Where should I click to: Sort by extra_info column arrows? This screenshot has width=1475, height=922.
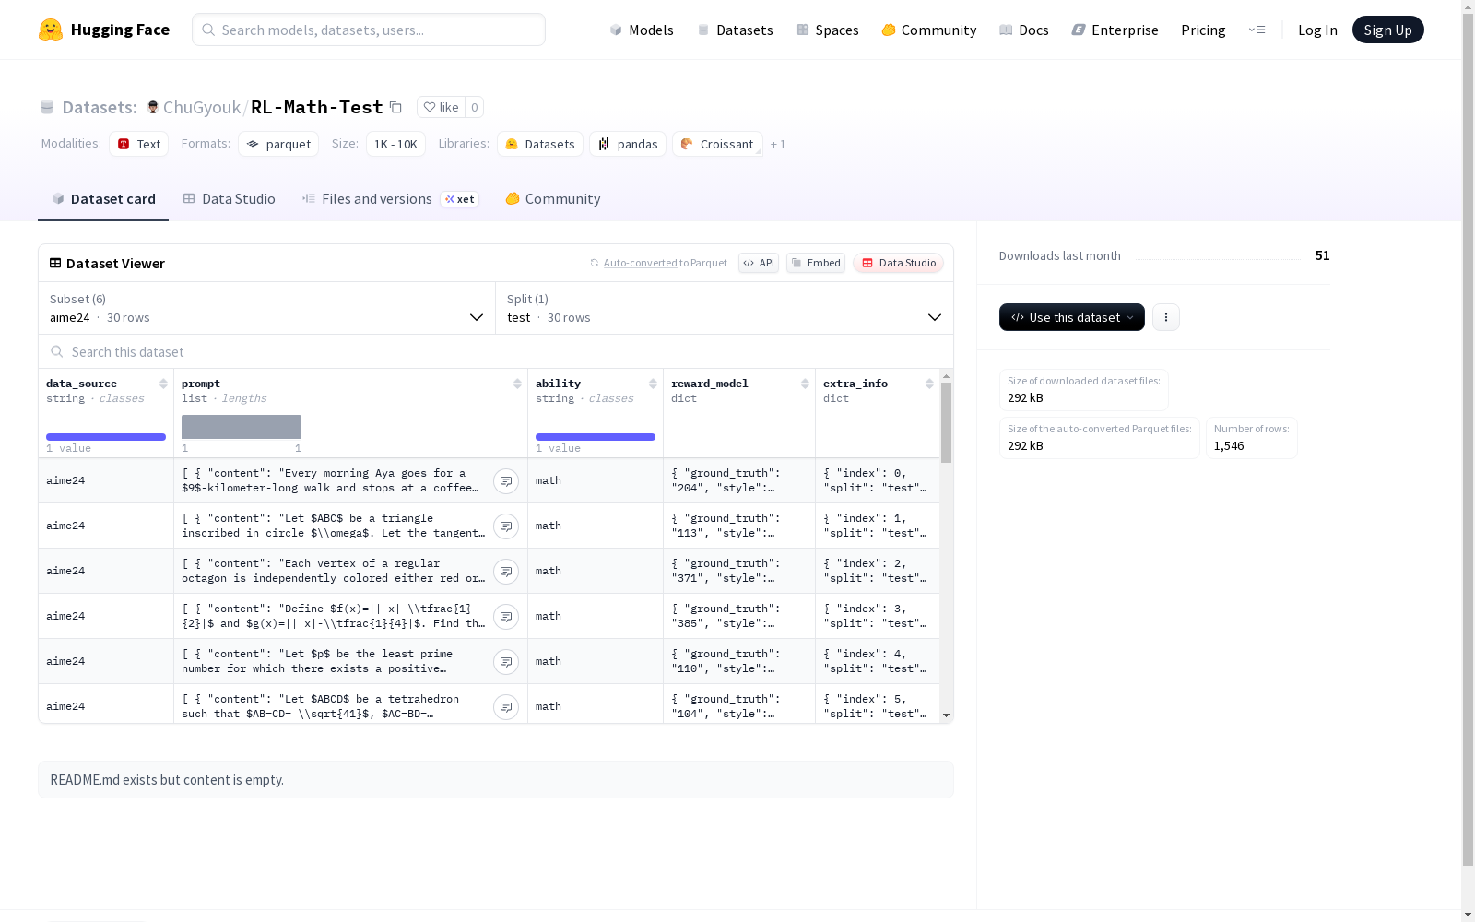[x=929, y=384]
